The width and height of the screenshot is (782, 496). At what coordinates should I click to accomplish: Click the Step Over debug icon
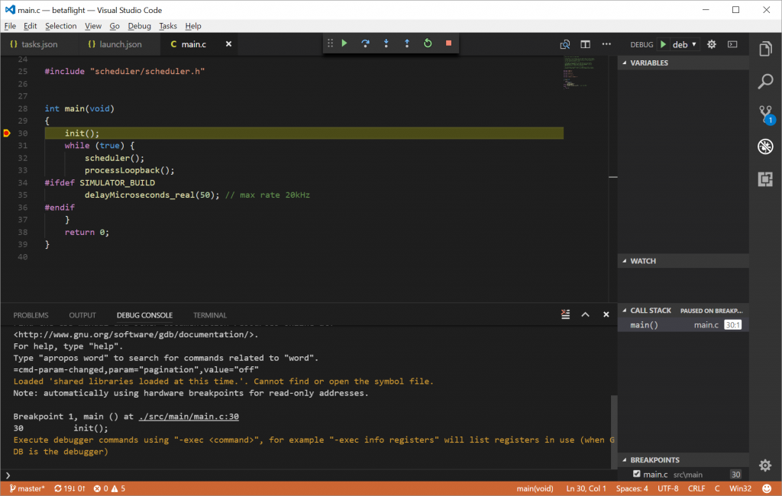click(x=365, y=43)
